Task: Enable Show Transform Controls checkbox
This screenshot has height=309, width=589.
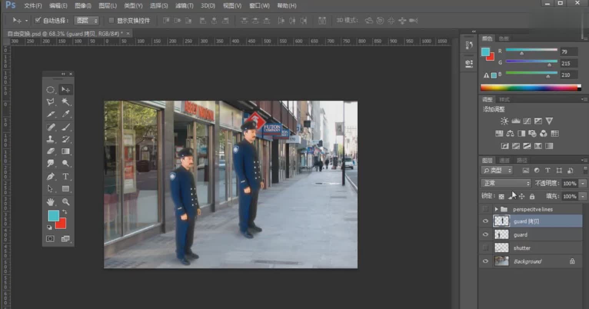Action: coord(111,20)
